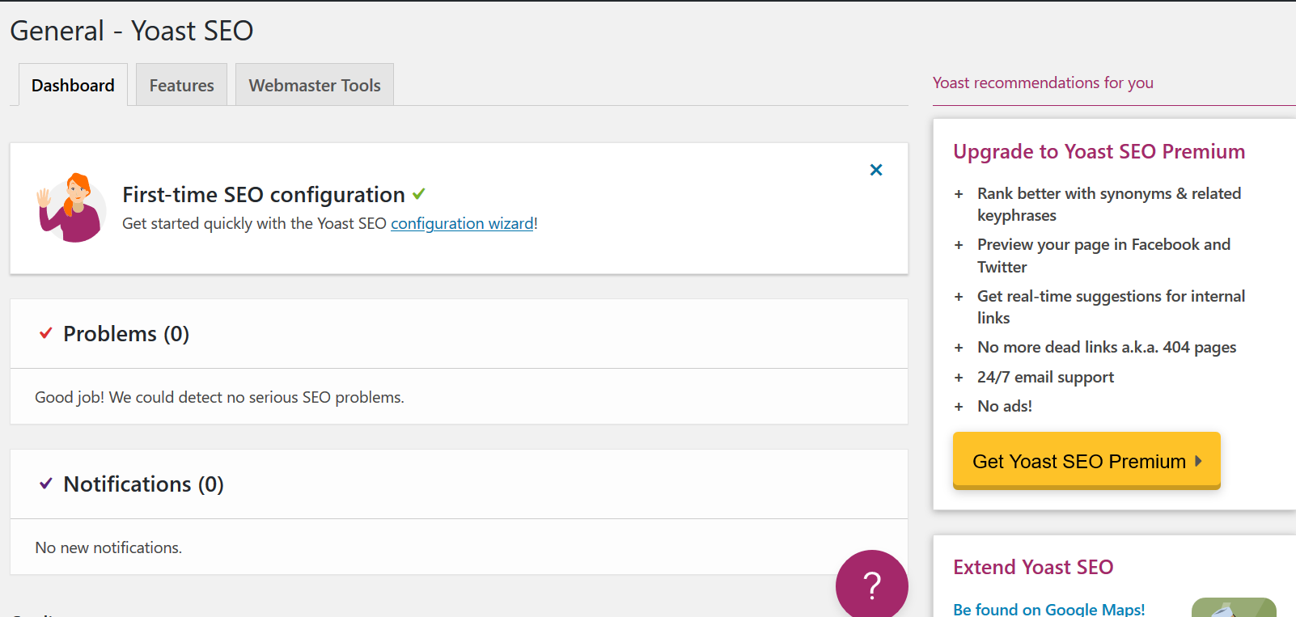Follow the Be found on Google Maps link
This screenshot has height=617, width=1296.
pos(1048,609)
